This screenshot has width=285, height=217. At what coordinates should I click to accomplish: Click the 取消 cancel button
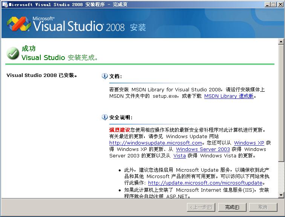(263, 207)
